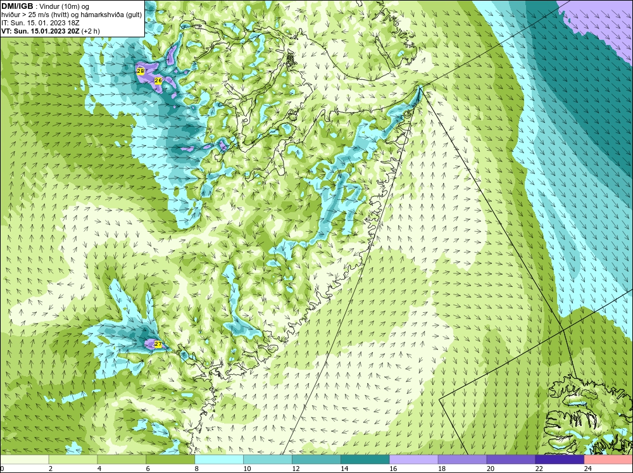Viewport: 633px width, 473px height.
Task: Select the light cyan 8–10 m/s legend swatch
Action: 219,460
